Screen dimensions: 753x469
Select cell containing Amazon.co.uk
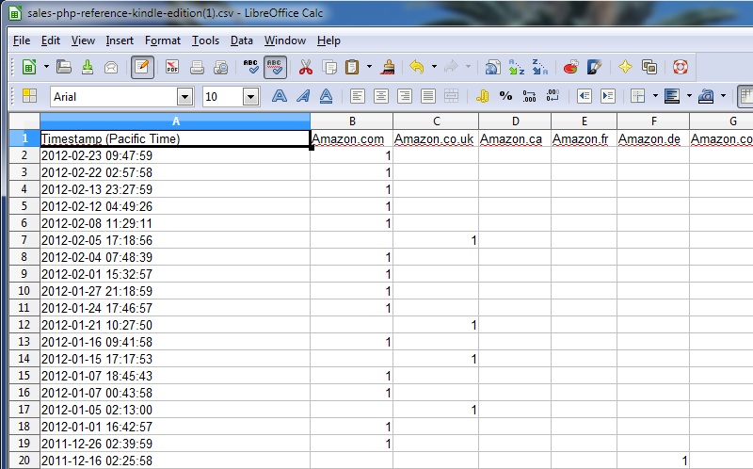pos(436,138)
